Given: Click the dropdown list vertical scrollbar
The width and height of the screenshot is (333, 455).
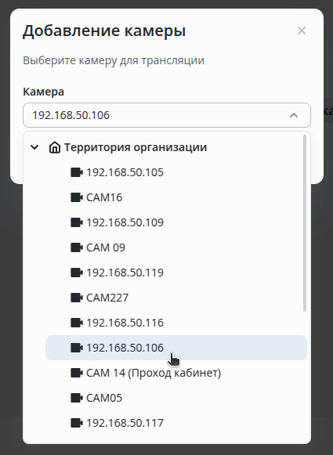Looking at the screenshot, I should click(x=305, y=223).
